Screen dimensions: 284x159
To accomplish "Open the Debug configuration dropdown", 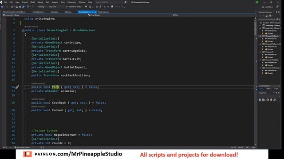I will tap(43, 7).
